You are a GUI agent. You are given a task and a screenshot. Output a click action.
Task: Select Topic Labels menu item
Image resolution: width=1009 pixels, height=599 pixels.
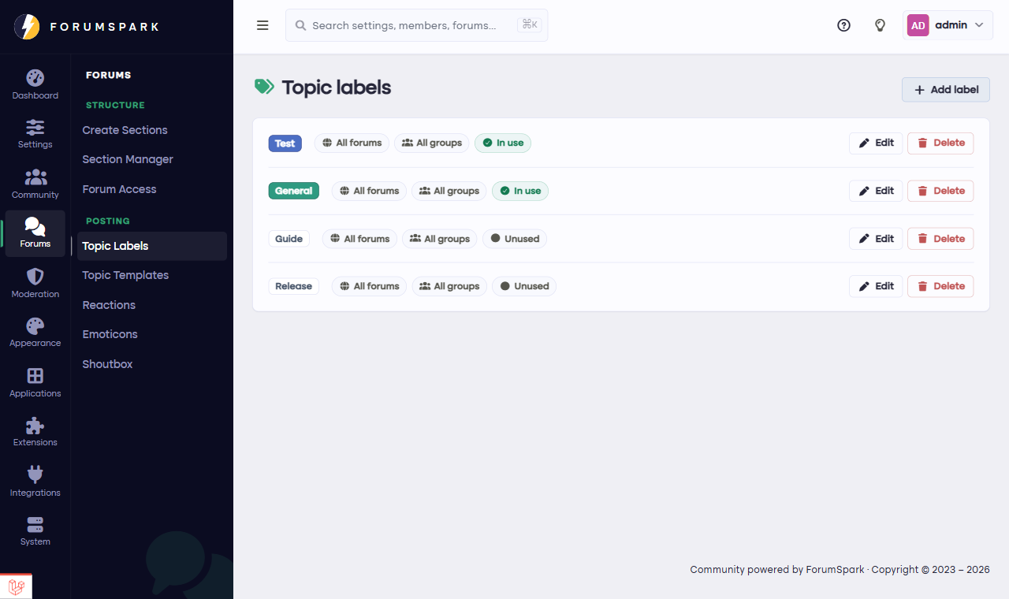pos(152,246)
